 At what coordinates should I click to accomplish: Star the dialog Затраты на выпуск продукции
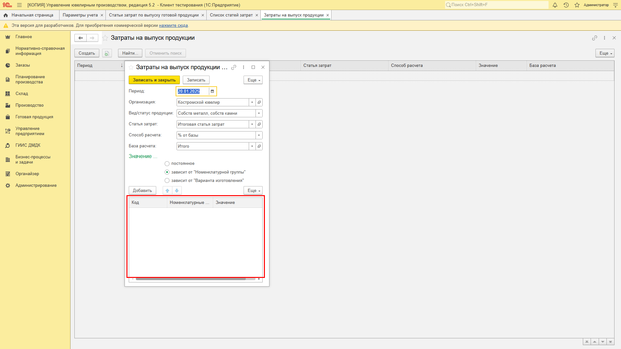(x=131, y=67)
